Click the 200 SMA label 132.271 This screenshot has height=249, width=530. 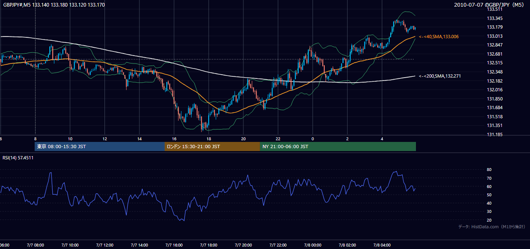point(440,76)
